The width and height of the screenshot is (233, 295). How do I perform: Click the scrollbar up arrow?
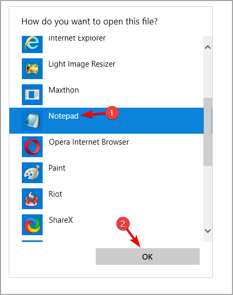click(x=208, y=47)
